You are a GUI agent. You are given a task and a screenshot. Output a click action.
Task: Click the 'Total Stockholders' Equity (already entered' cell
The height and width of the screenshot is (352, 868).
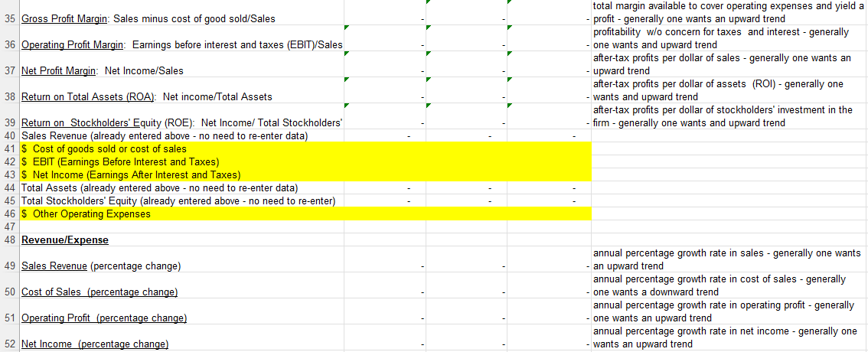pyautogui.click(x=181, y=201)
